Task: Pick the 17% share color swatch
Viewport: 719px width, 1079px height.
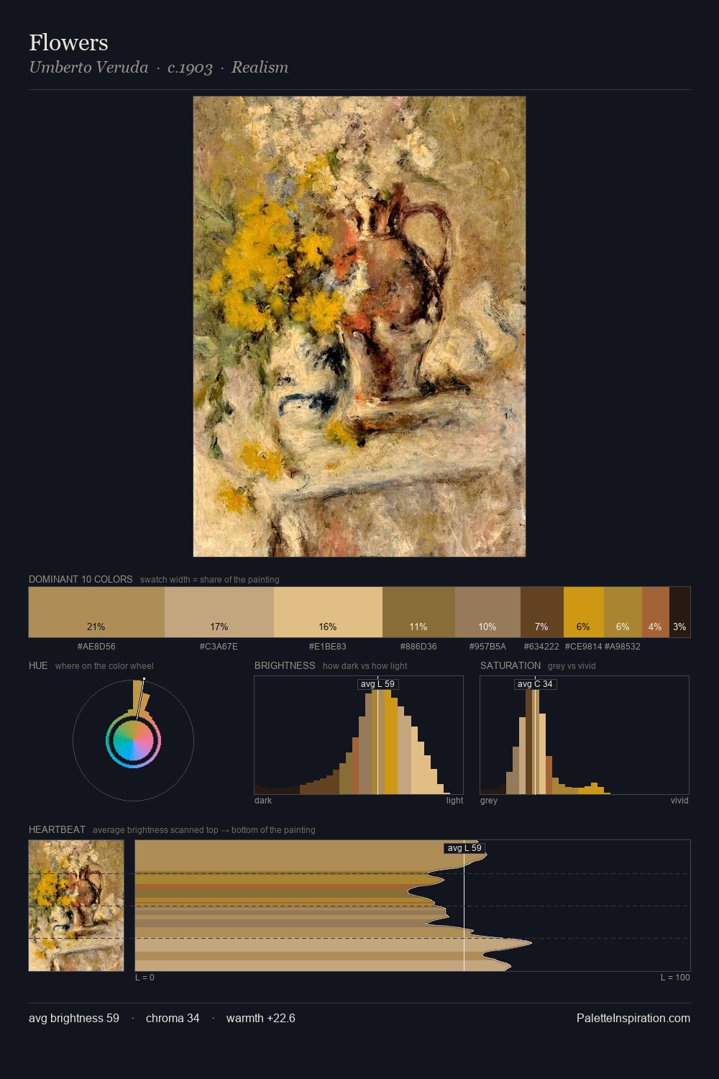Action: tap(219, 612)
